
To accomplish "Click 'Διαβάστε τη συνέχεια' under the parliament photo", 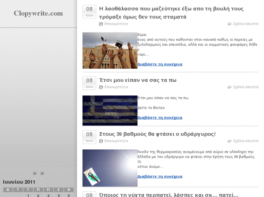I will pyautogui.click(x=160, y=64).
